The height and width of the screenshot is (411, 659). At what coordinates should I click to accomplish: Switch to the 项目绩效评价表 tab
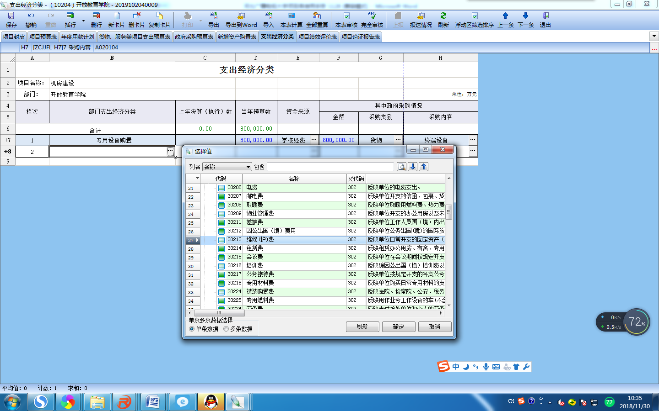[318, 37]
